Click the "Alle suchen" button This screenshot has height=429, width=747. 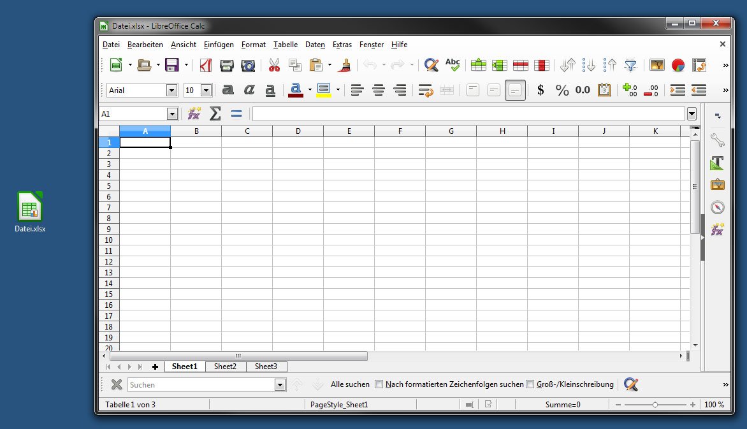click(350, 384)
